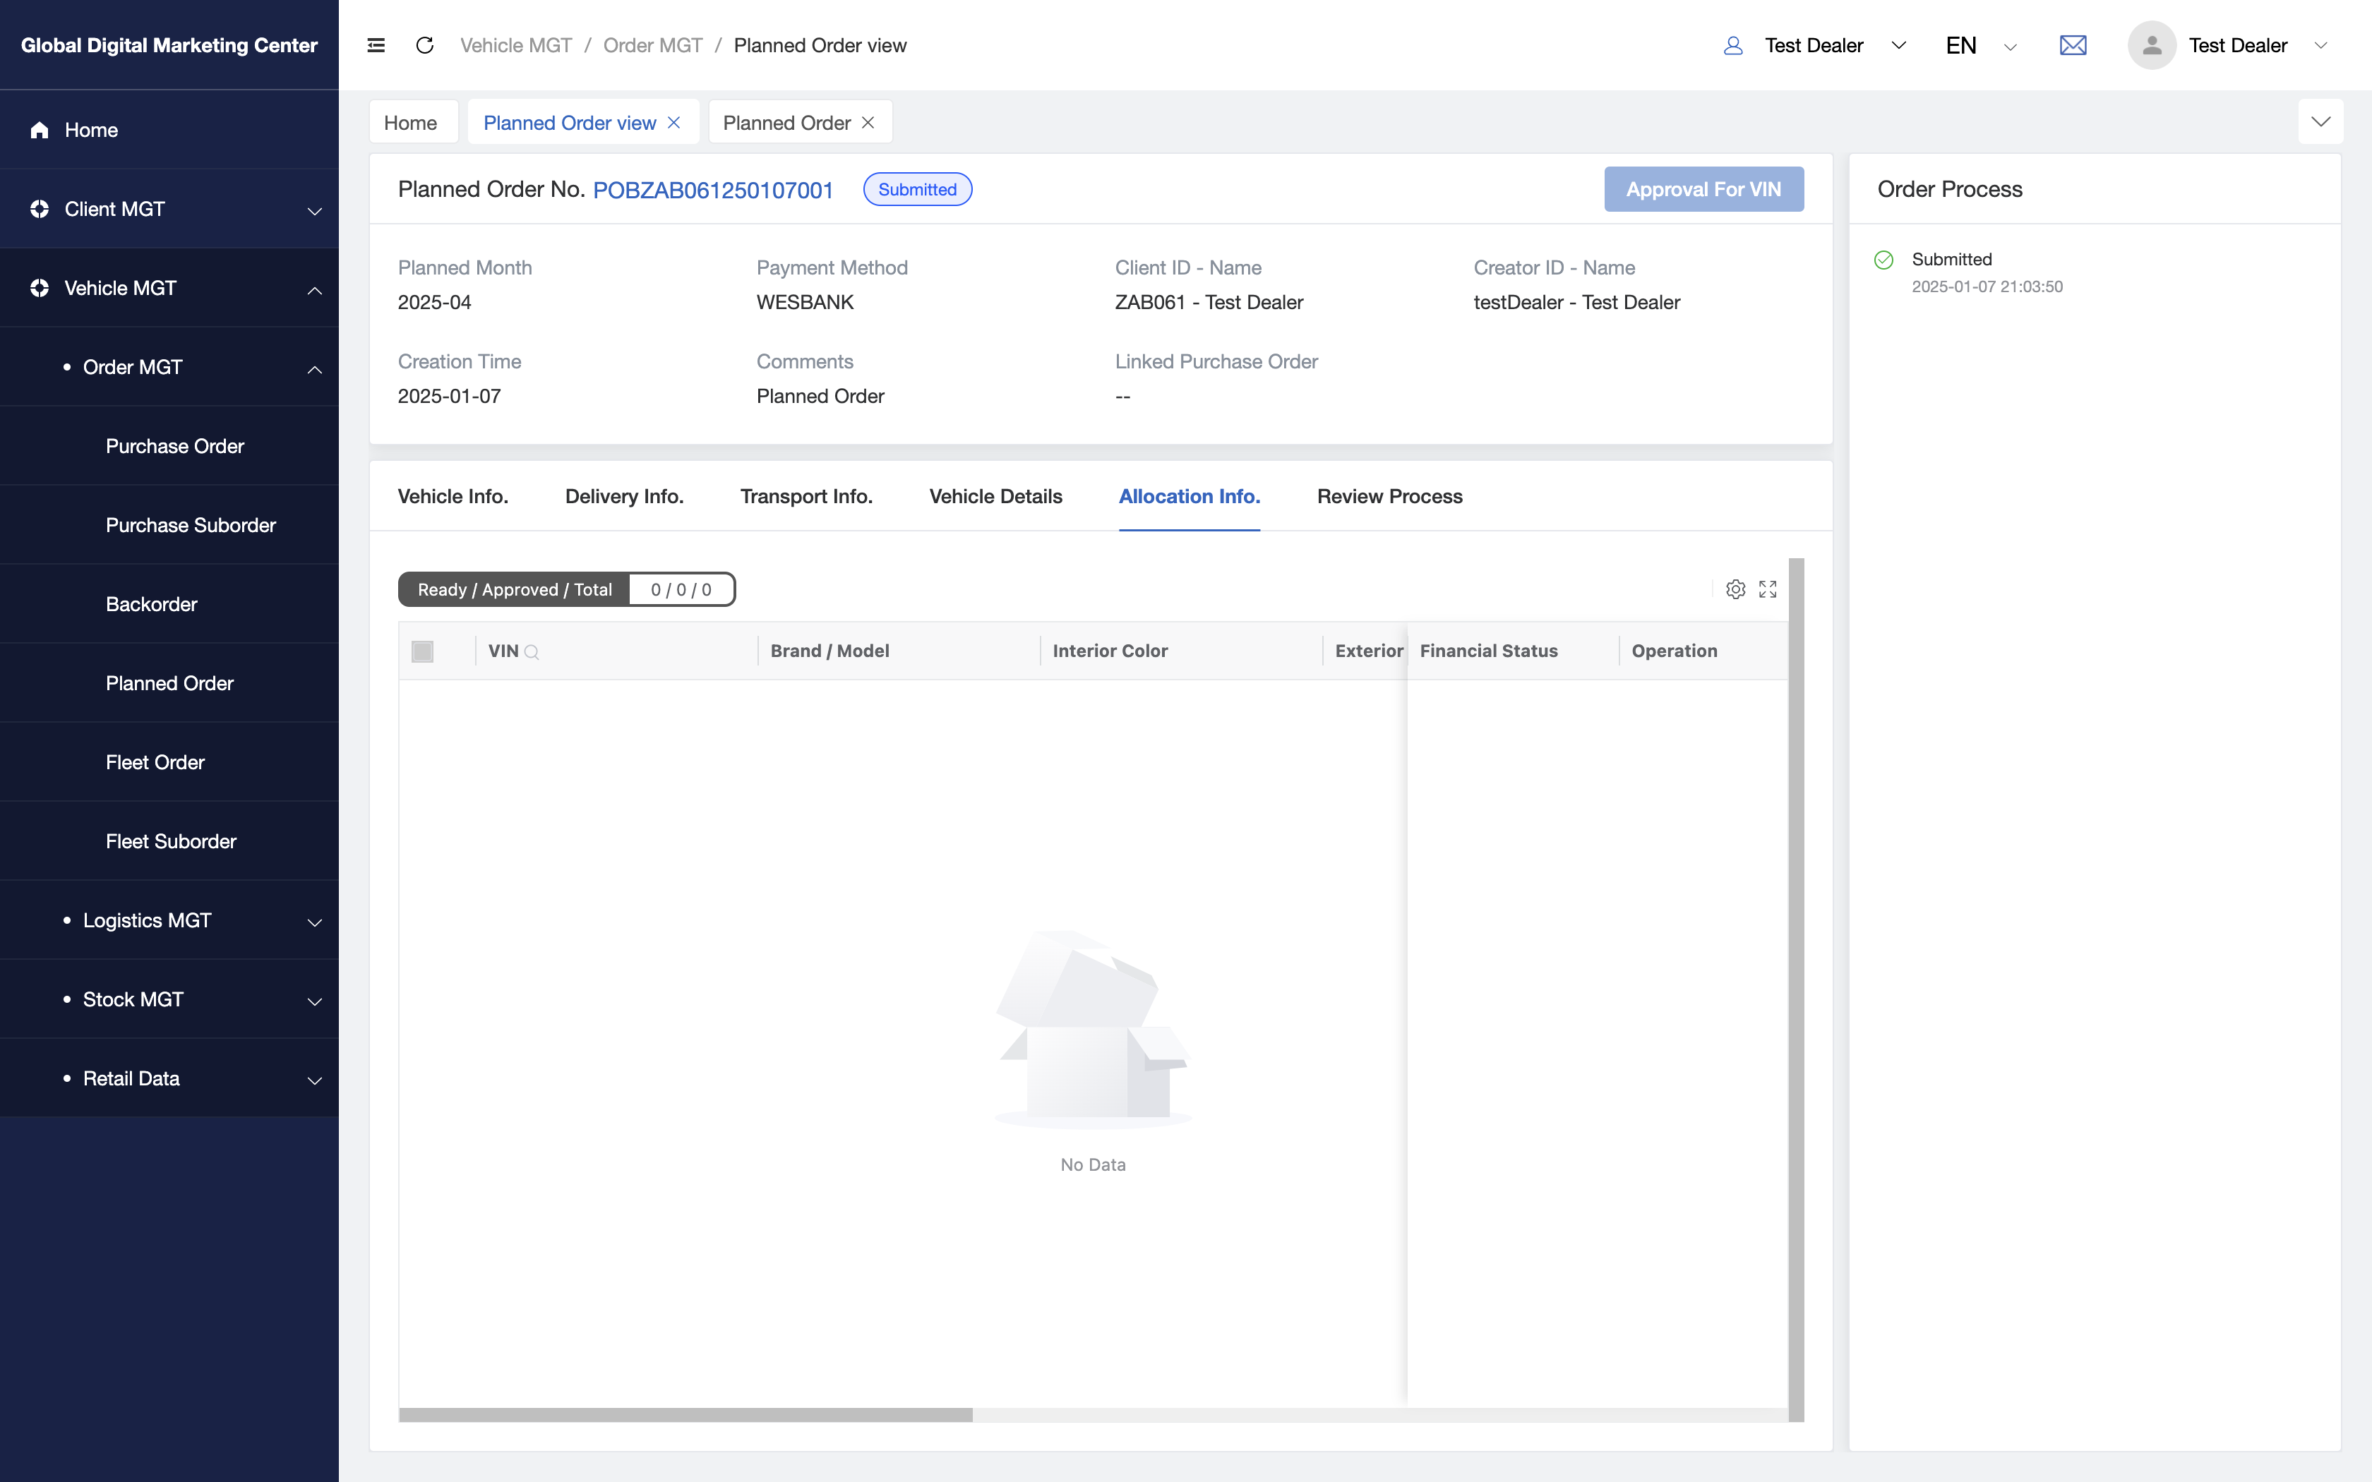Click the vertical table scrollbar
This screenshot has width=2372, height=1482.
[x=1796, y=989]
